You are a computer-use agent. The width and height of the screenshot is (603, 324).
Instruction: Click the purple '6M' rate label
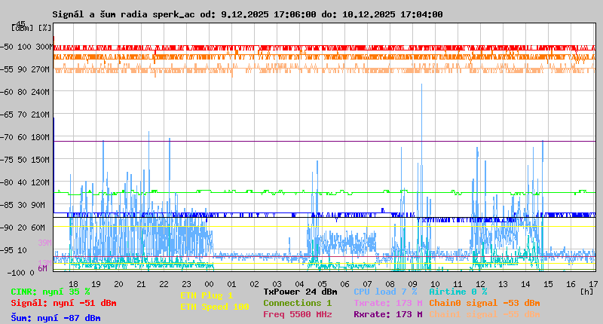tap(43, 268)
